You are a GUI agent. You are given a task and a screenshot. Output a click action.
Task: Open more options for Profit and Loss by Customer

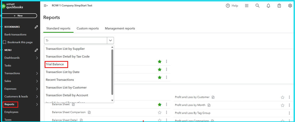289,97
